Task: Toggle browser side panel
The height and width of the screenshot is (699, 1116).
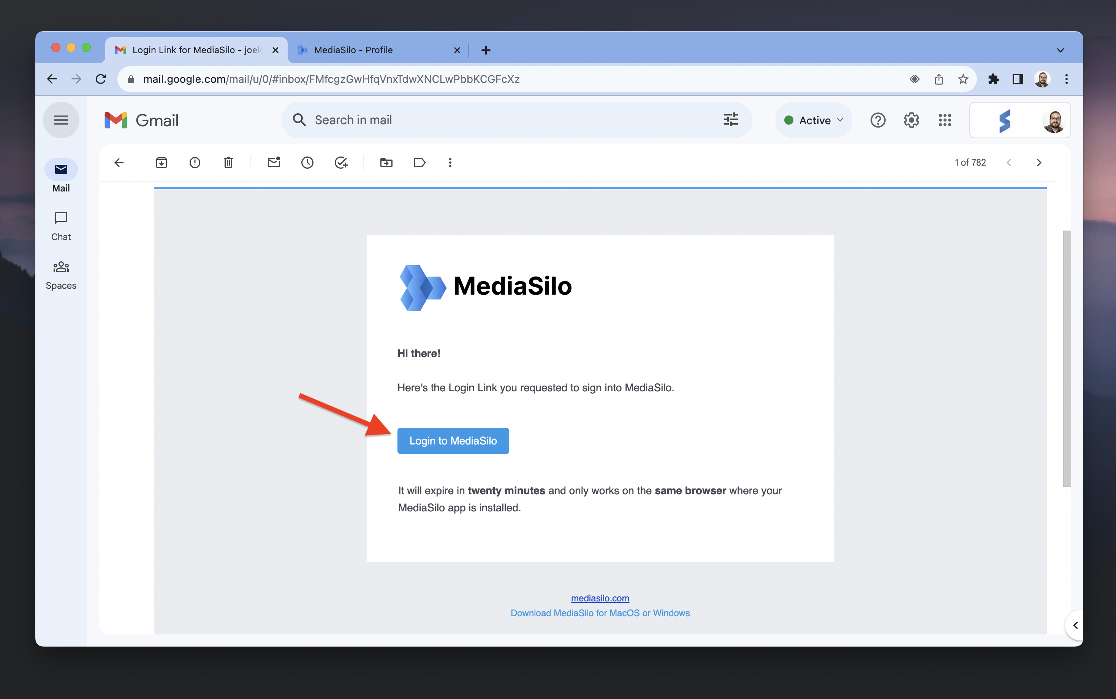Action: click(x=1018, y=79)
